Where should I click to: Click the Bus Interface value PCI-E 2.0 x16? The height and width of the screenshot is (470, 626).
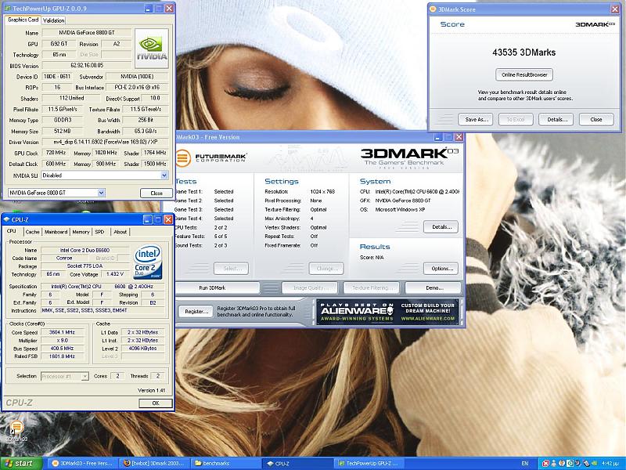pos(137,87)
